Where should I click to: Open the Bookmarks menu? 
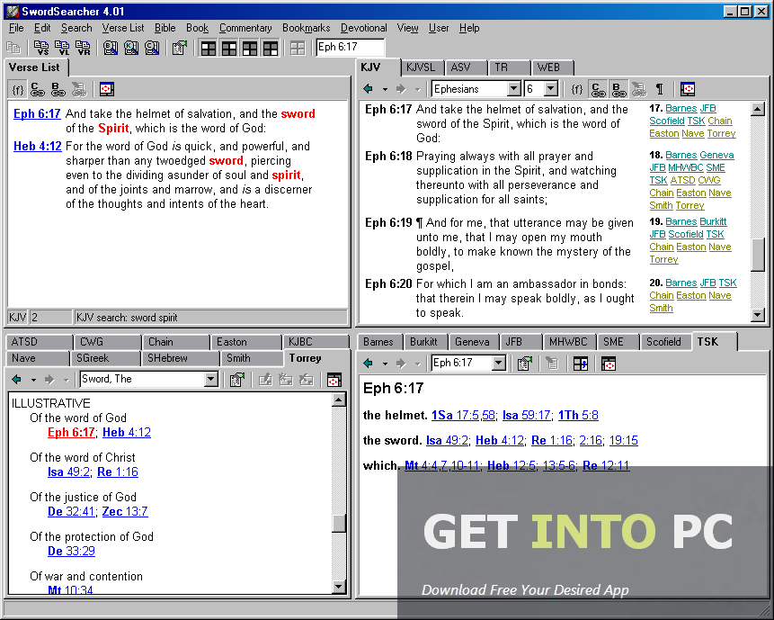306,28
